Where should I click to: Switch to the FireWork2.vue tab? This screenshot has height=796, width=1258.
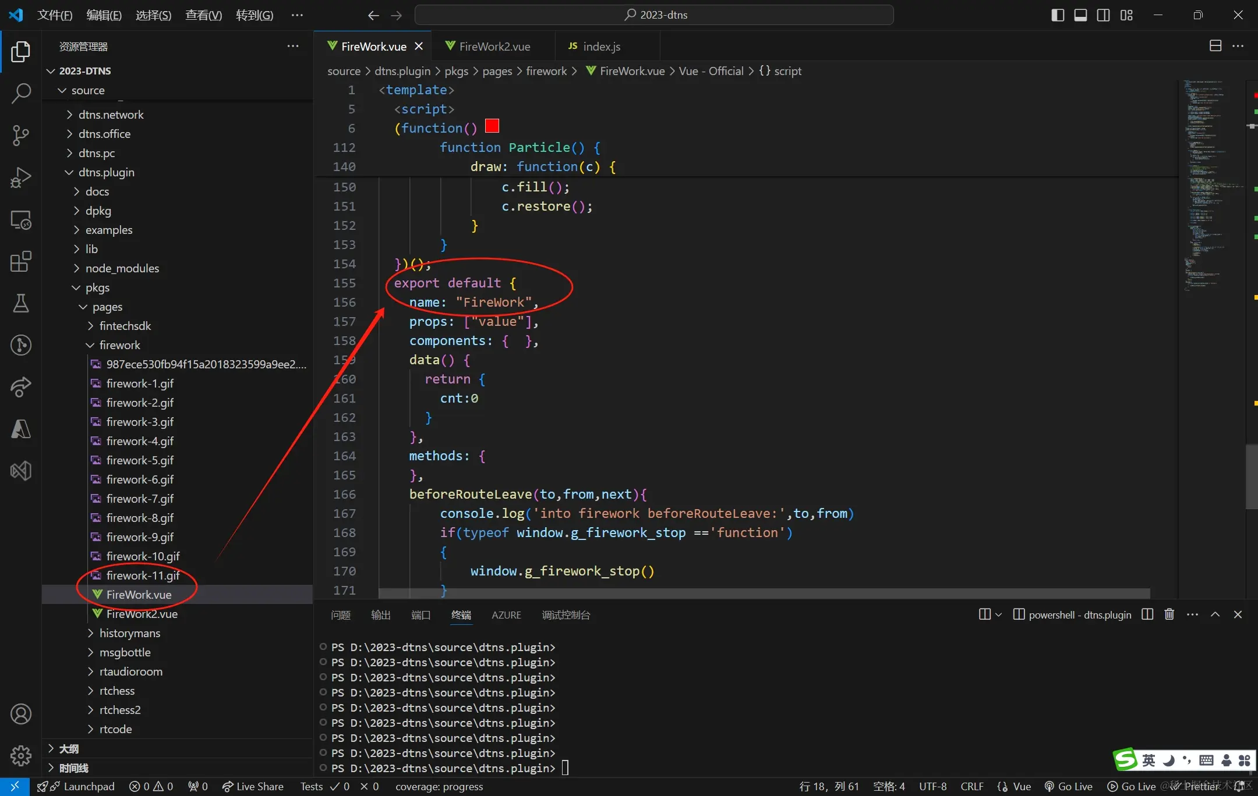[x=494, y=47]
